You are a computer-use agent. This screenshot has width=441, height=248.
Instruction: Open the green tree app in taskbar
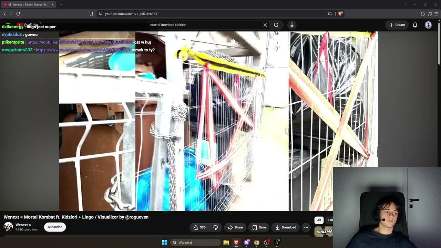(277, 242)
